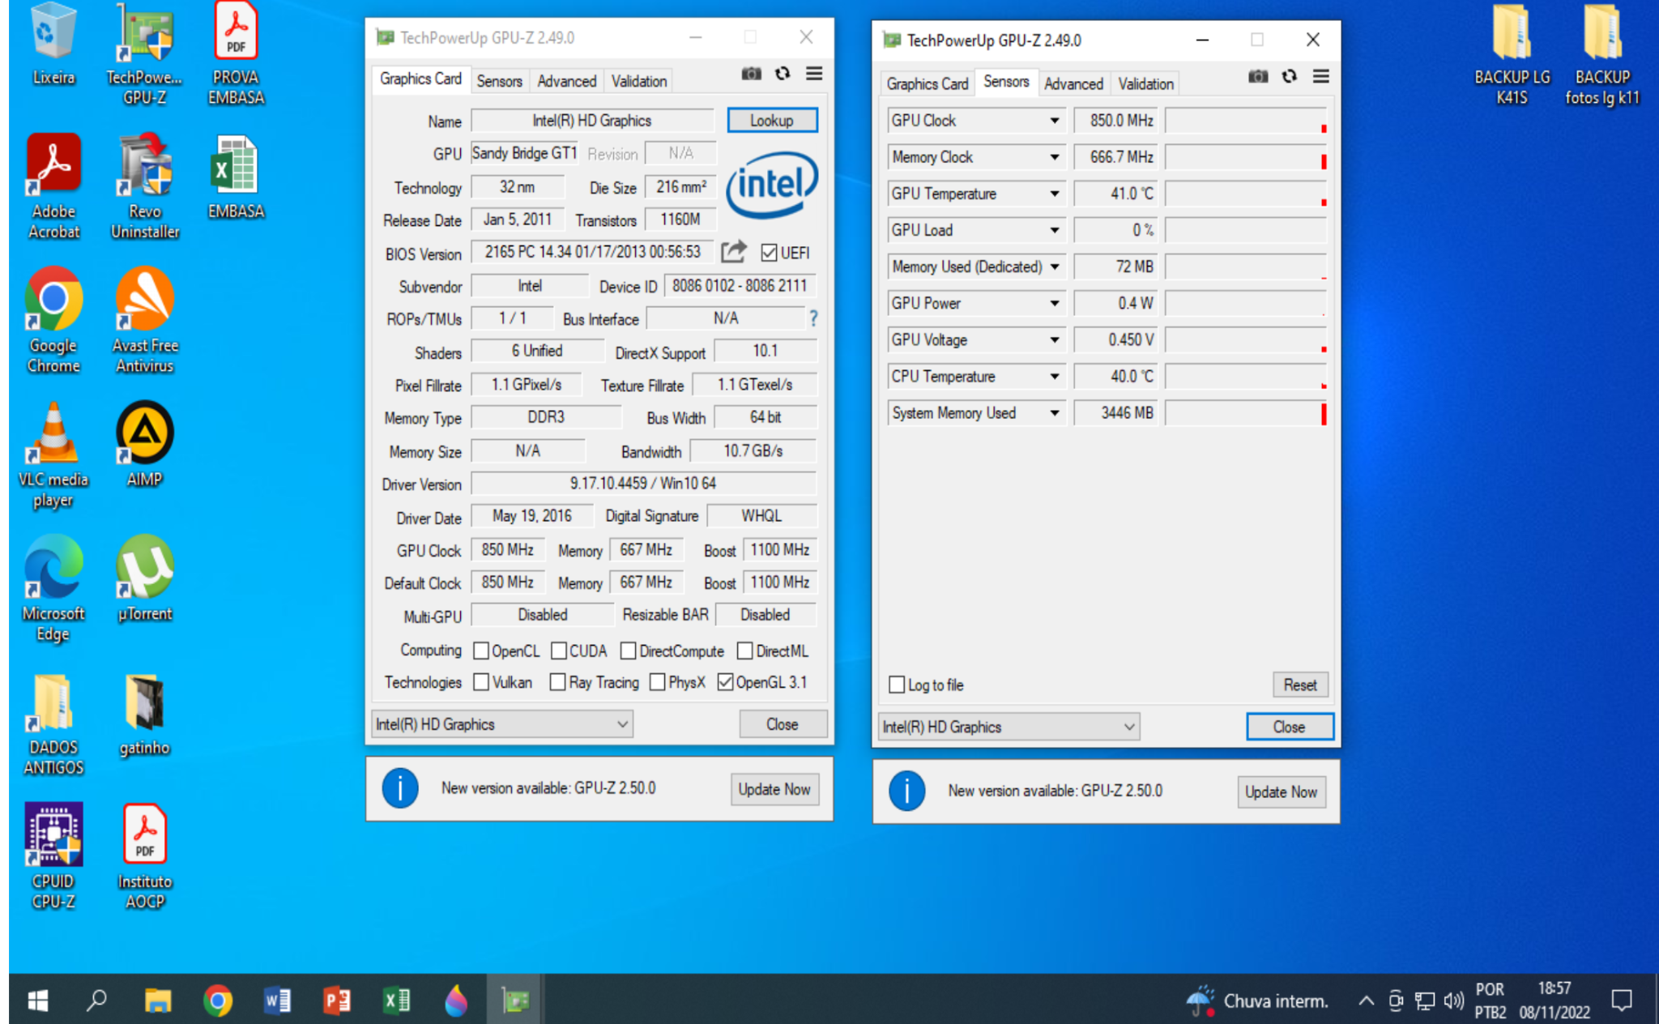Click Close button in Graphics Card window
This screenshot has width=1659, height=1024.
(x=783, y=724)
